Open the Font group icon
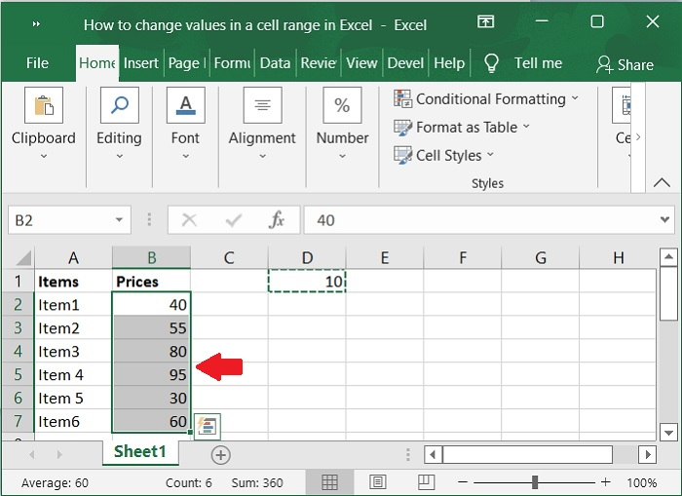The height and width of the screenshot is (496, 682). 185,106
